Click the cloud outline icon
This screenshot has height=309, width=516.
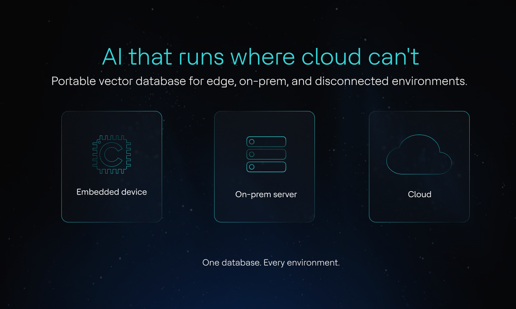[419, 154]
